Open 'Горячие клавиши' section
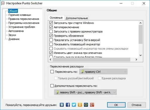 (20, 15)
